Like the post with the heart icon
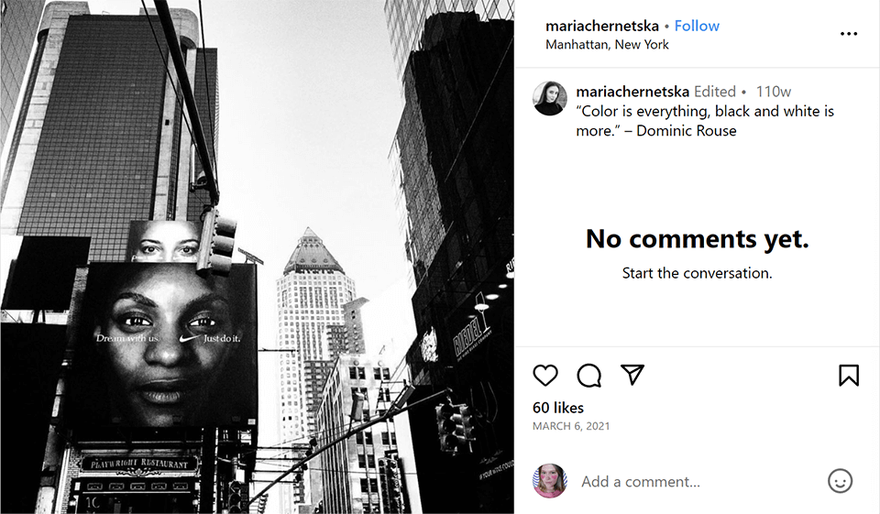 [x=545, y=375]
